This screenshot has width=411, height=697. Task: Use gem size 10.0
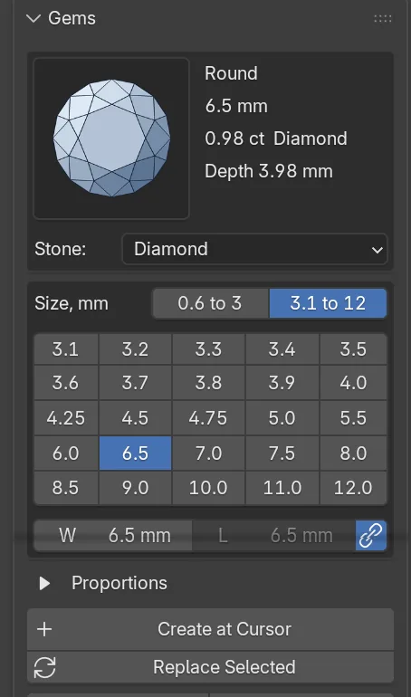pyautogui.click(x=208, y=488)
